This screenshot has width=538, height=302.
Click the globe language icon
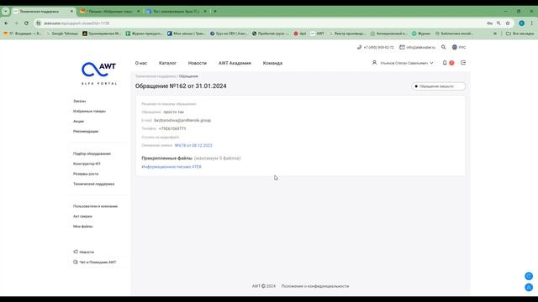455,47
